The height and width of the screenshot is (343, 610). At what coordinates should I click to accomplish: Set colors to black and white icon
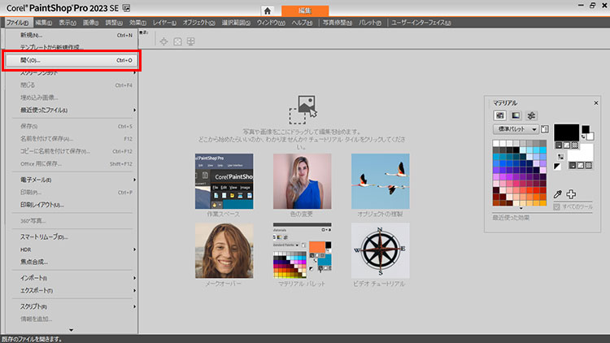coord(558,166)
